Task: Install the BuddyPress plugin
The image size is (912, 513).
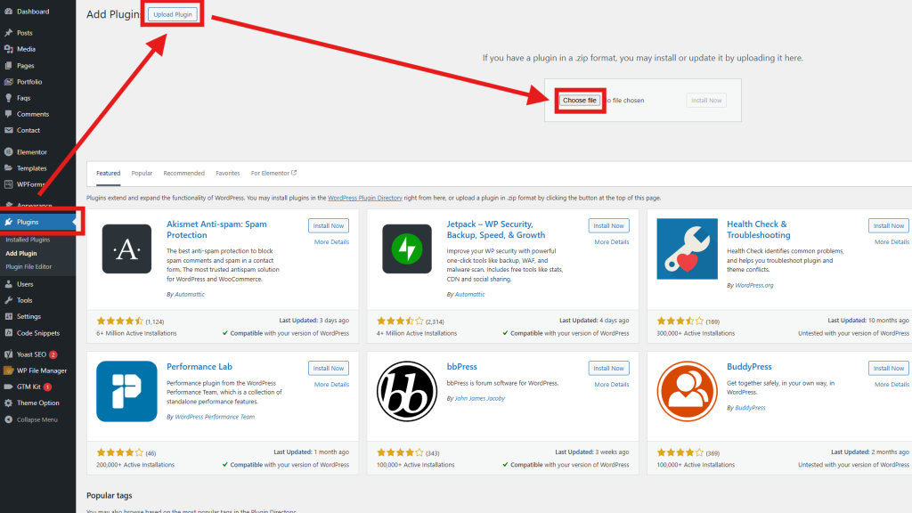Action: click(889, 368)
